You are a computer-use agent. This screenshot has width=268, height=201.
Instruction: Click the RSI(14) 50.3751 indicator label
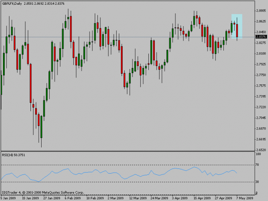tap(13, 155)
